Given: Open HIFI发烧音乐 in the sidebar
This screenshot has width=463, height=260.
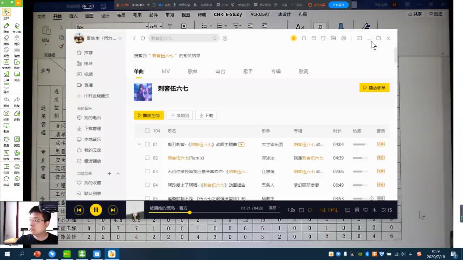Looking at the screenshot, I should [93, 96].
